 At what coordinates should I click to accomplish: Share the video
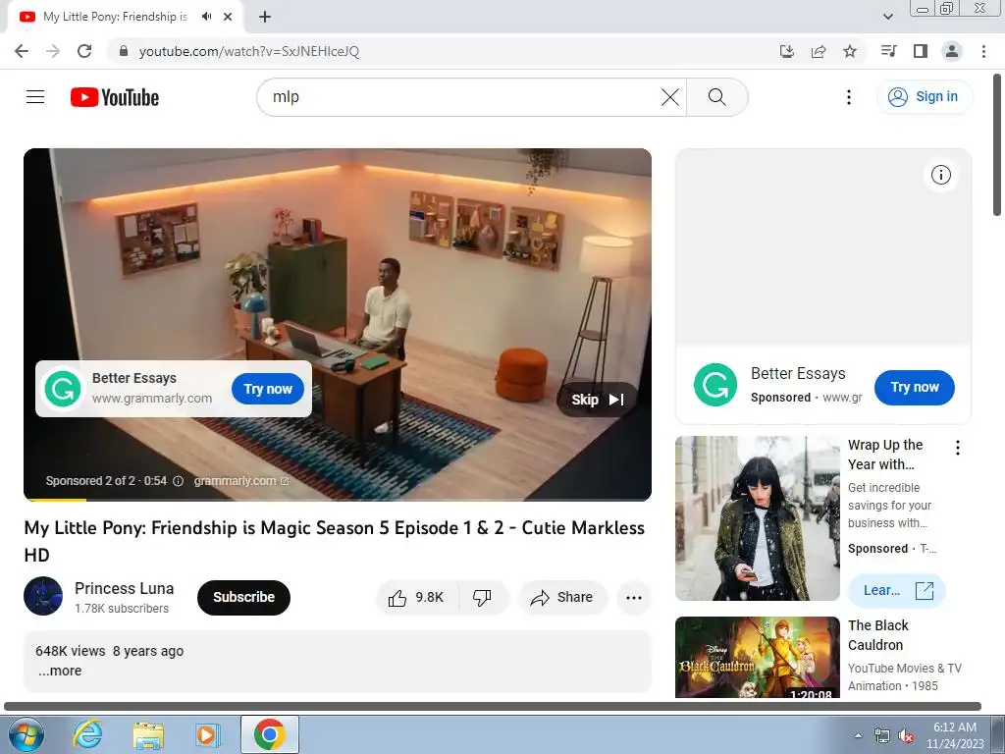(x=562, y=598)
